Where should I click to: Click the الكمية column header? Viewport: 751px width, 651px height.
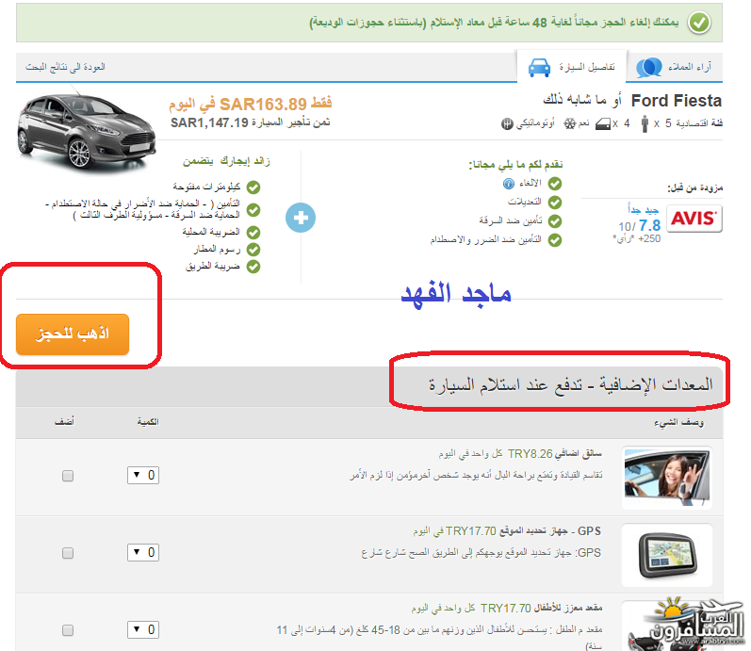(x=148, y=421)
